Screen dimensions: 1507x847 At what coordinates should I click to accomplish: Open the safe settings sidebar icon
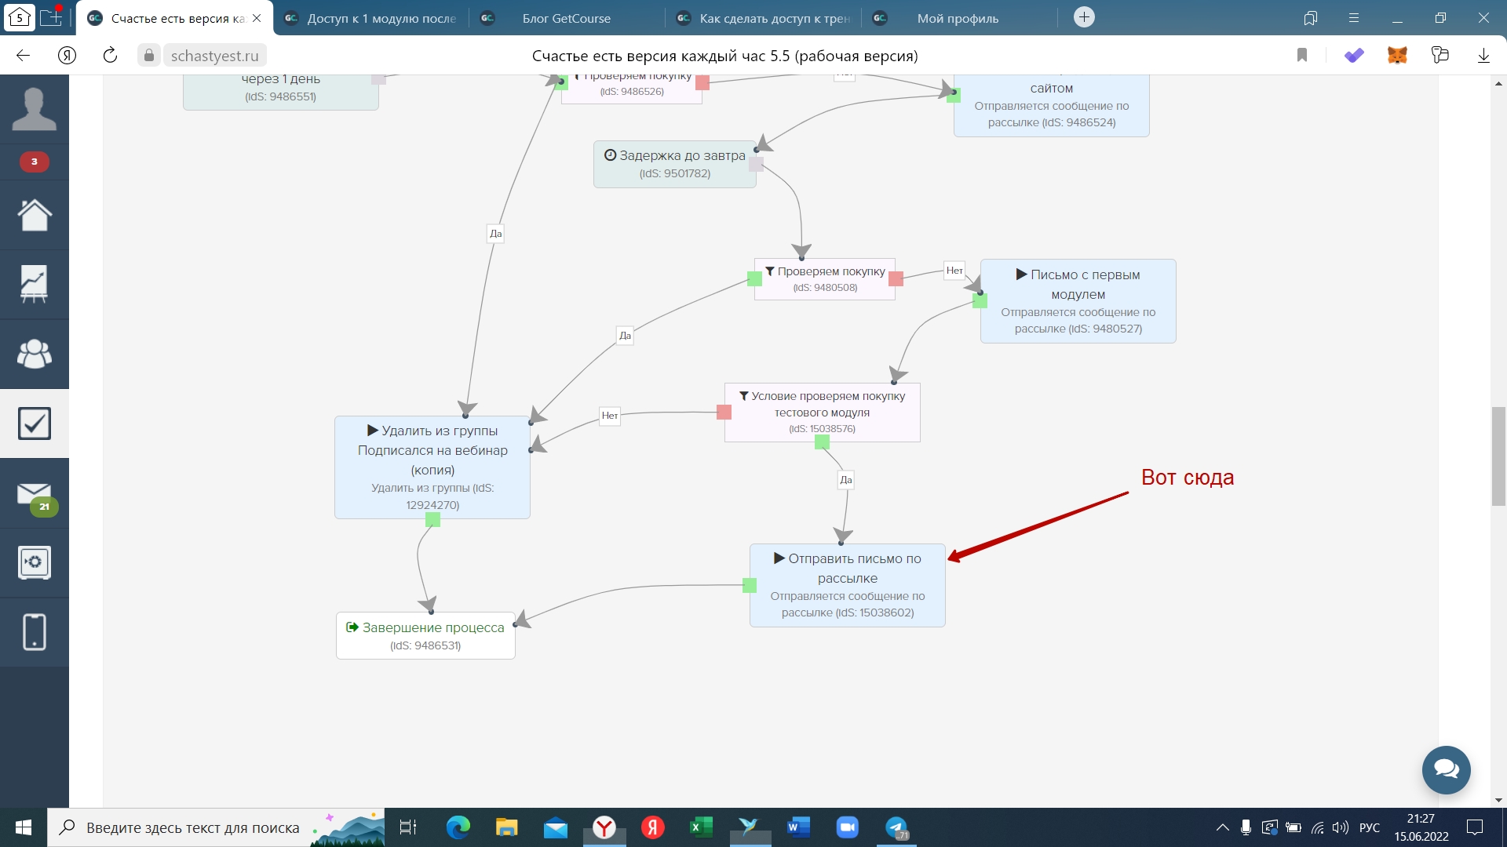click(34, 562)
